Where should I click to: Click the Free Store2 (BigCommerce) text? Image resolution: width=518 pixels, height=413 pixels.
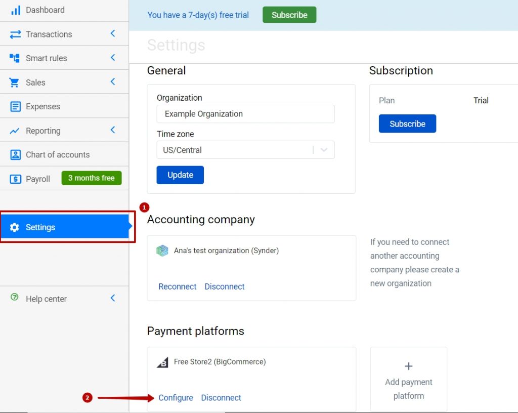220,362
